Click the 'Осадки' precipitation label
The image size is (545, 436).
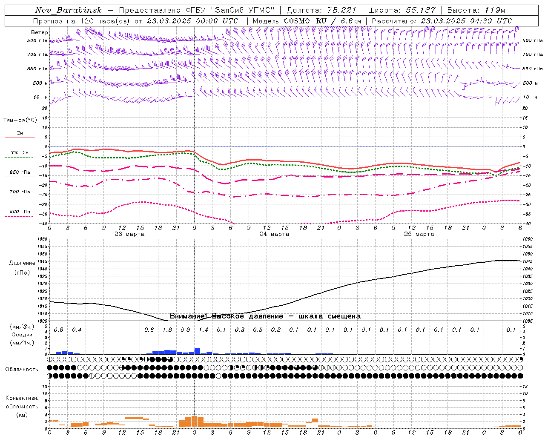point(22,335)
